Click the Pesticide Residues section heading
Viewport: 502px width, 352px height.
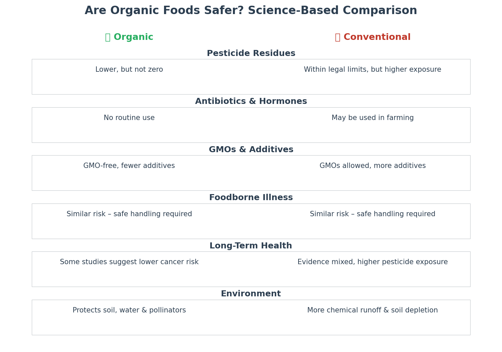[x=251, y=54]
